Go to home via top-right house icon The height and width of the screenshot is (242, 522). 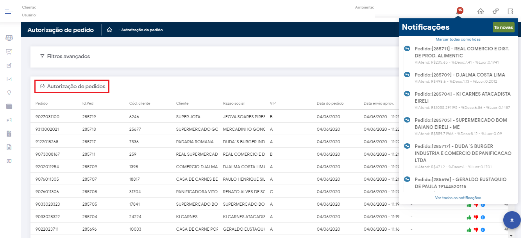(481, 11)
